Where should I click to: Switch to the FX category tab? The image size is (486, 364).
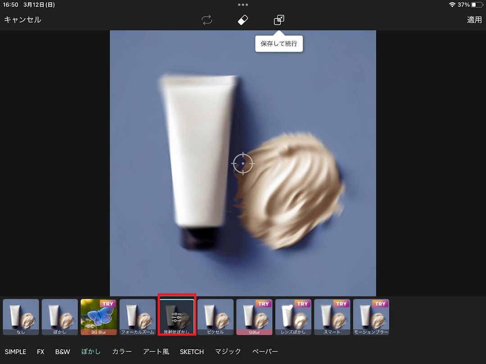41,351
